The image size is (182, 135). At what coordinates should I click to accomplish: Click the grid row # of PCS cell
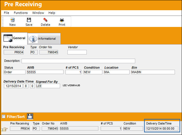click(x=111, y=128)
